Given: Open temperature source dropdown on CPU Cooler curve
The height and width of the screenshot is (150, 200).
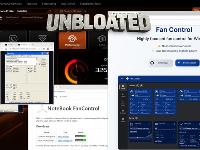Looking at the screenshot, I should tap(140, 128).
